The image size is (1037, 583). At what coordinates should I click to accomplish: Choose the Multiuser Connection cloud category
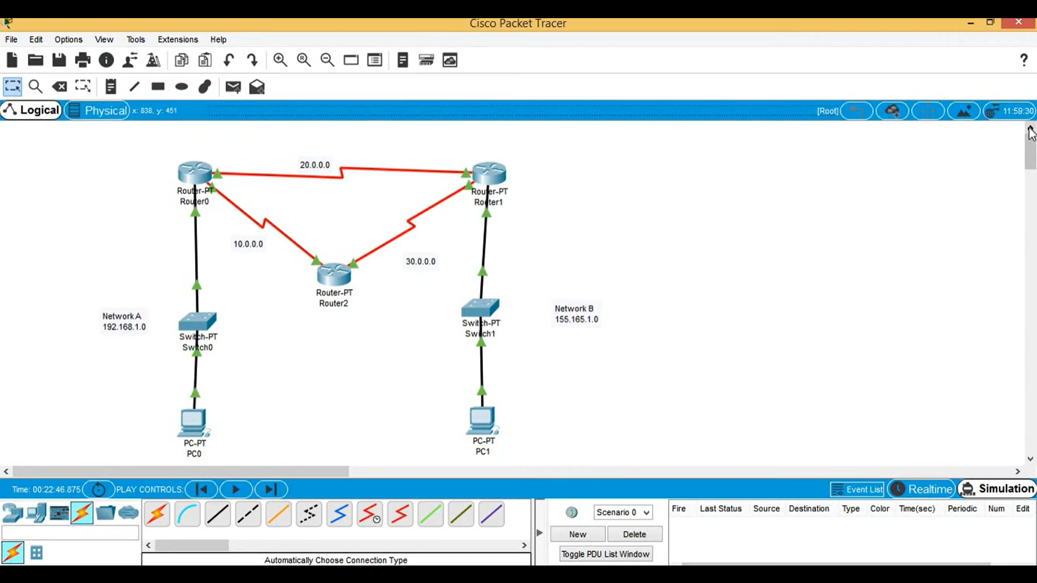tap(128, 513)
